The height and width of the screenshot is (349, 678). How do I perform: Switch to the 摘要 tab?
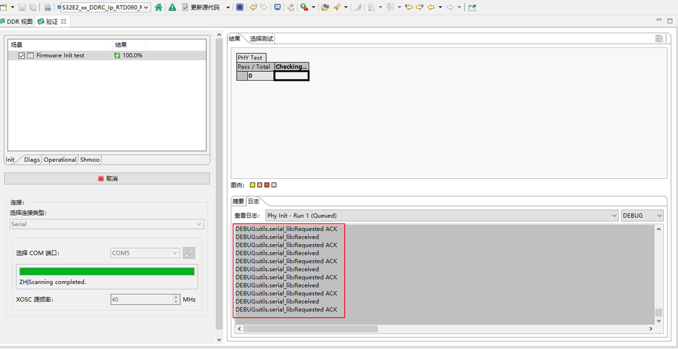[x=238, y=202]
